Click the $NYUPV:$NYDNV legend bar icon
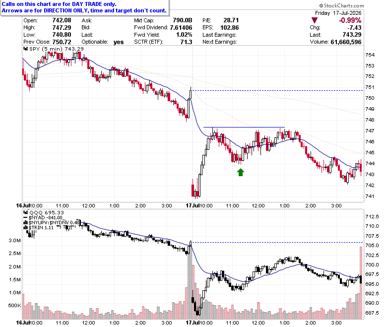 point(26,223)
